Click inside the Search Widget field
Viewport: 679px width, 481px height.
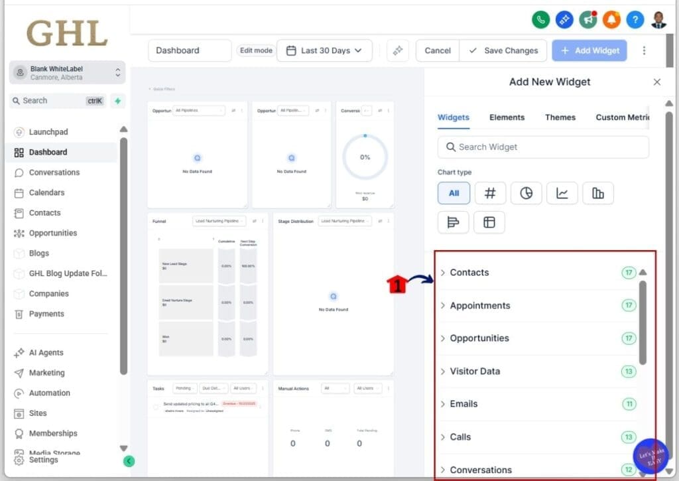[542, 147]
